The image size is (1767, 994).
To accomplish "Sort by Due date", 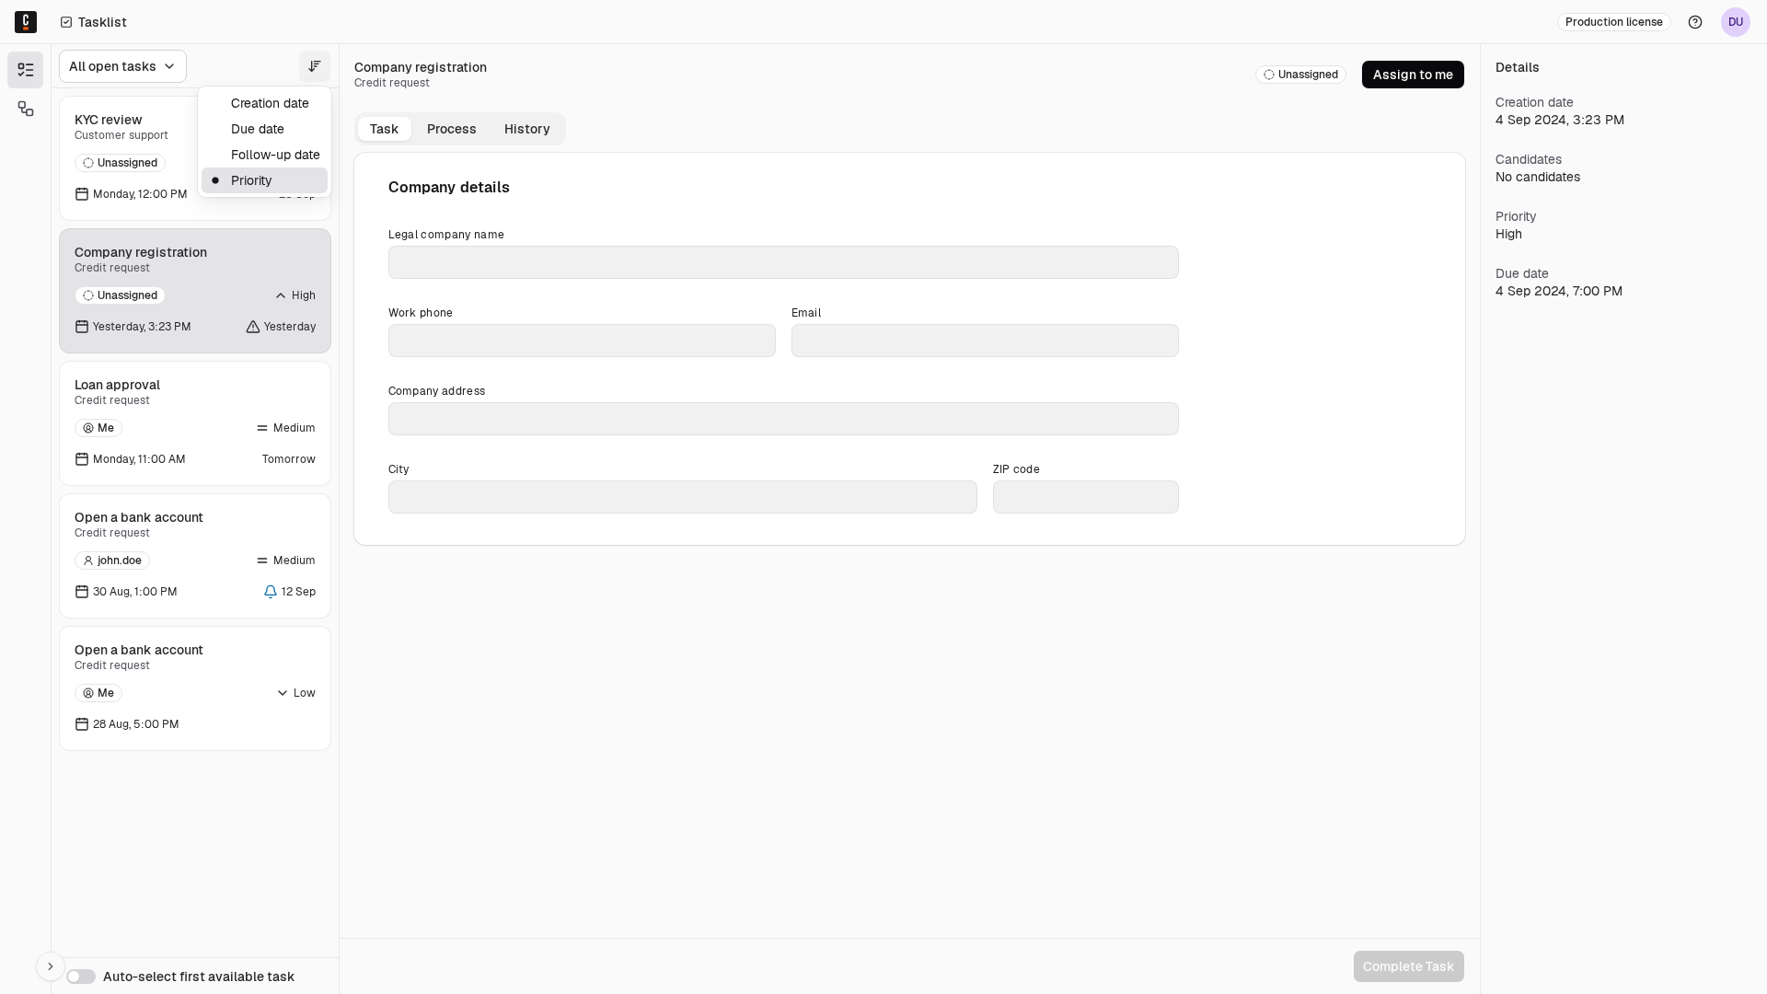I will pos(264,129).
